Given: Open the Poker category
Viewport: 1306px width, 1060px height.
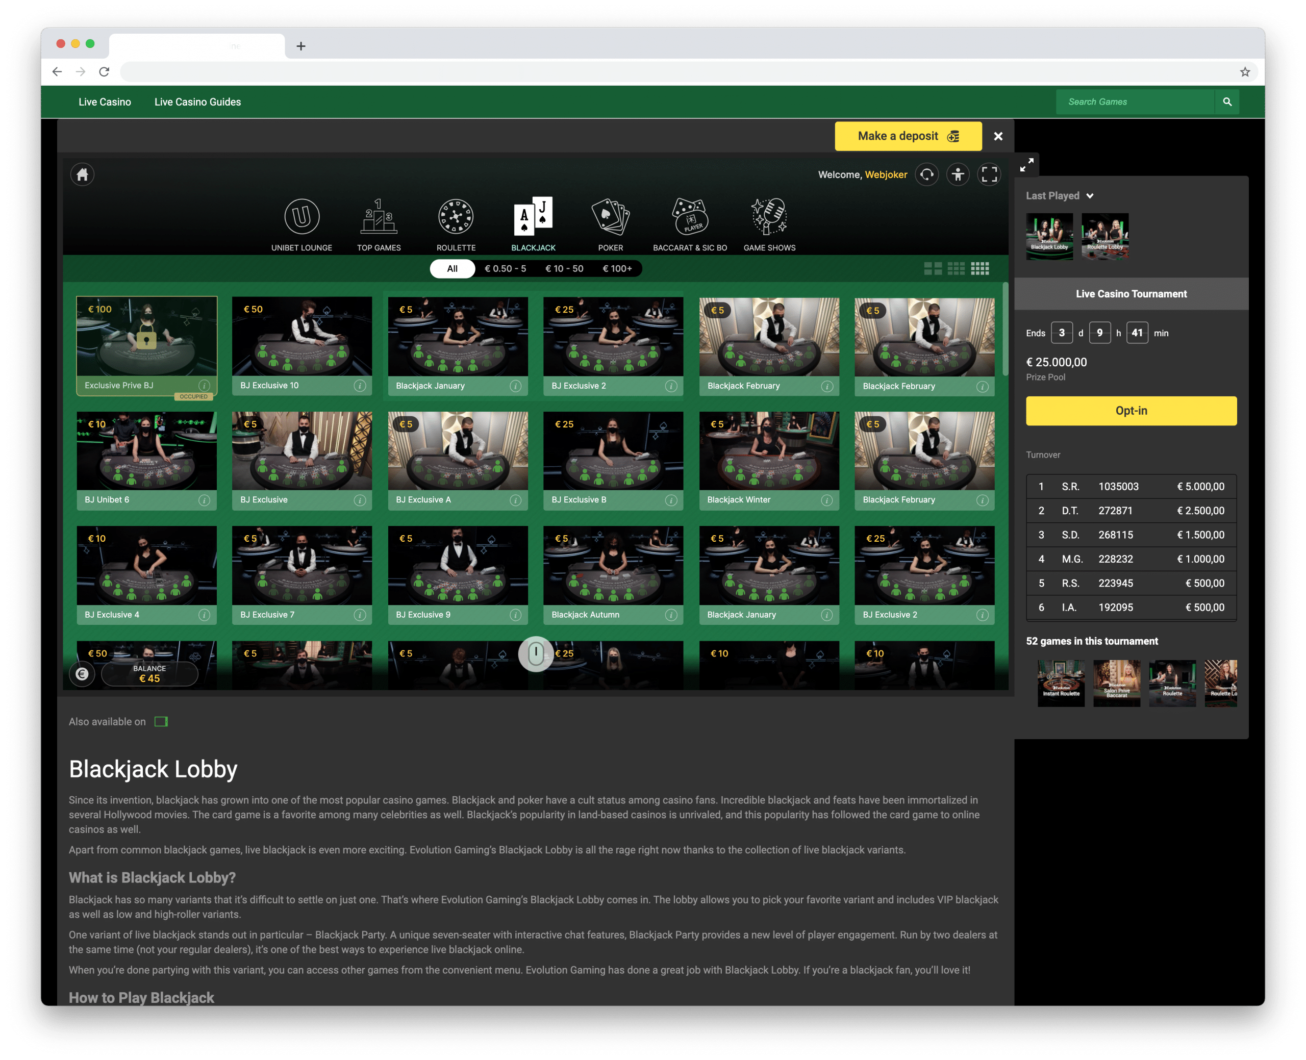Looking at the screenshot, I should (x=611, y=224).
